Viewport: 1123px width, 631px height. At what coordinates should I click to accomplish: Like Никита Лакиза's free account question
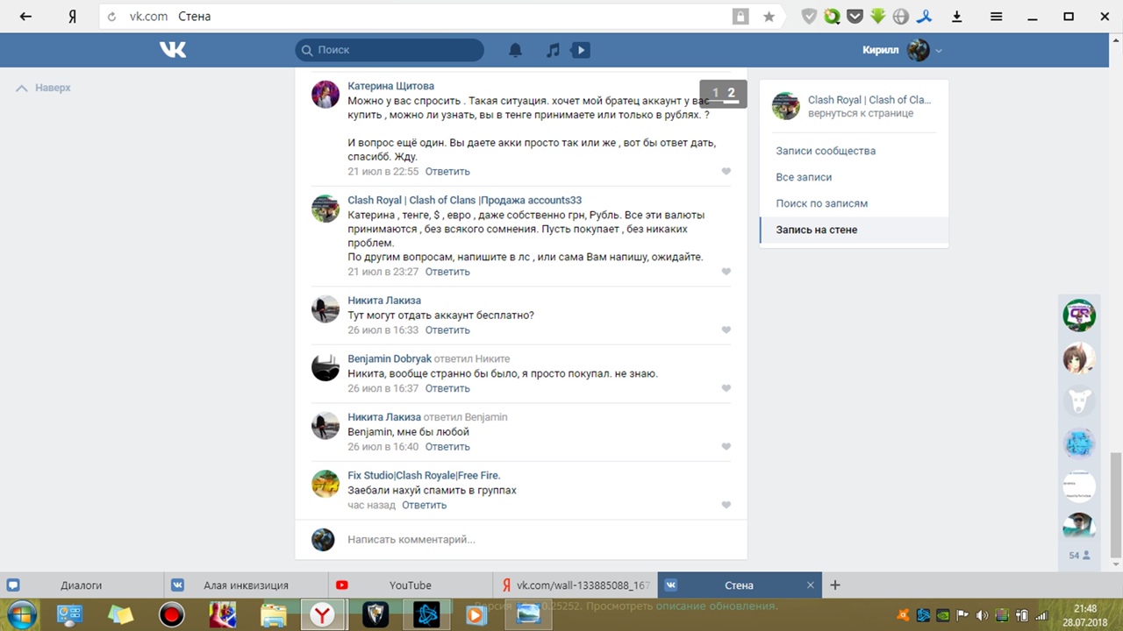click(x=726, y=330)
